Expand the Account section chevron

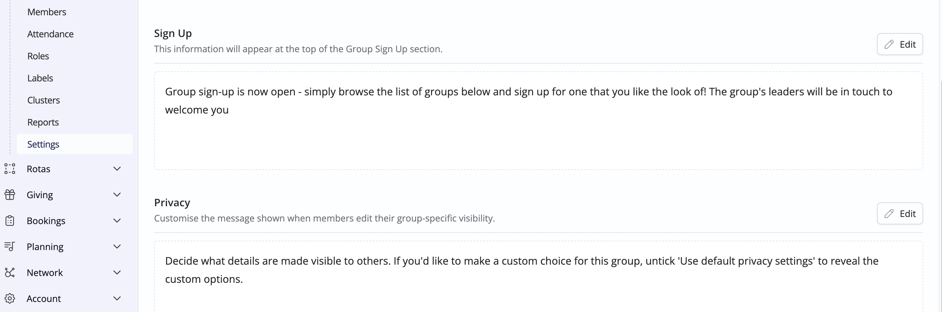click(x=117, y=298)
